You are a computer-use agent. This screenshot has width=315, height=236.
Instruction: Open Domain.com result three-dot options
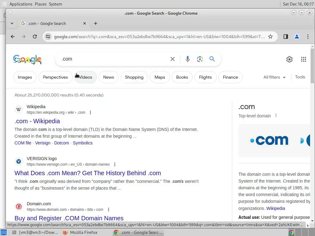[x=109, y=210]
